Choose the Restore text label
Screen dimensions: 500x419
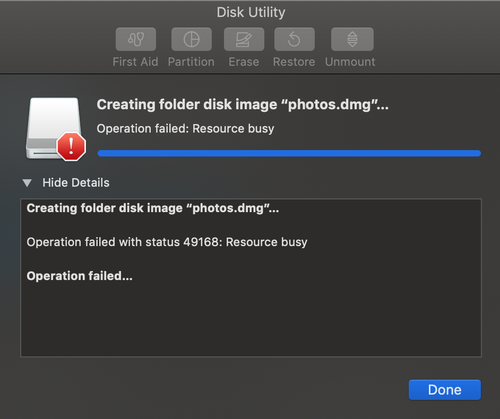tap(294, 62)
